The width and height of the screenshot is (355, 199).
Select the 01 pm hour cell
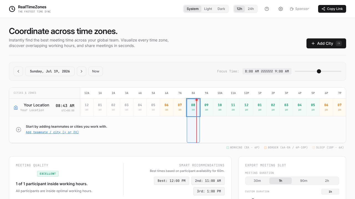tap(260, 108)
